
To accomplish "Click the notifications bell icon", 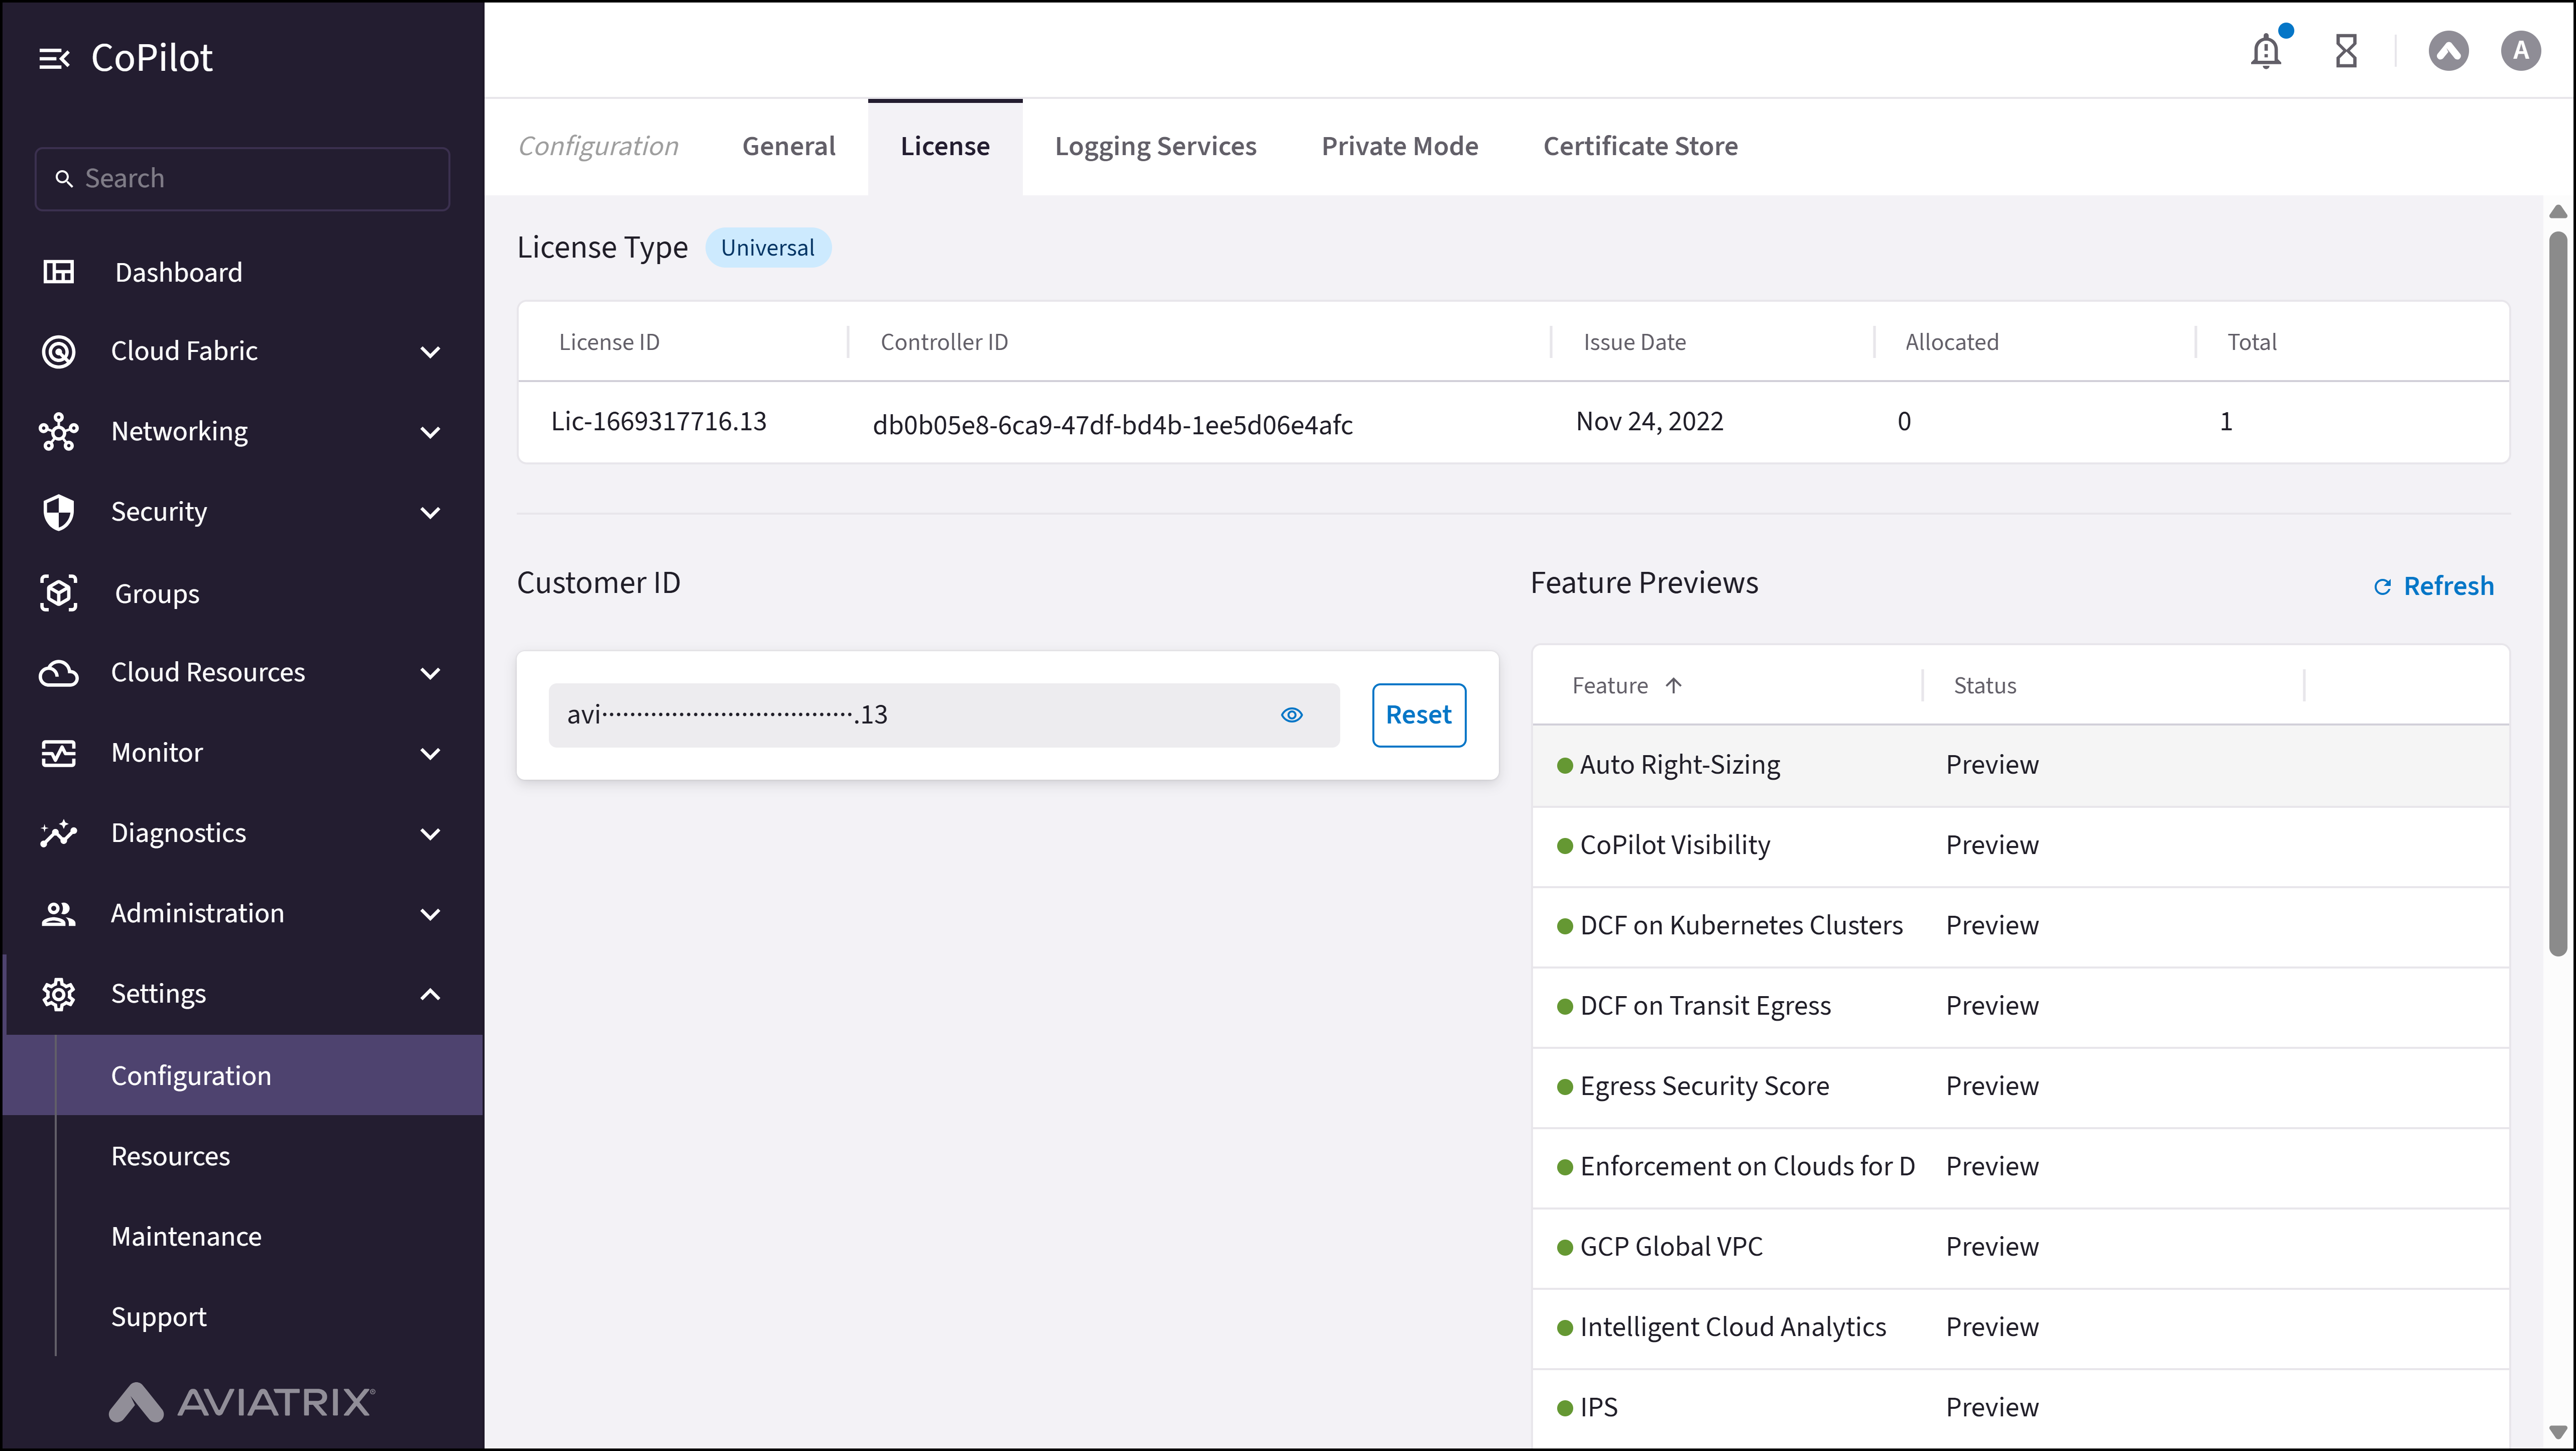I will pos(2265,51).
